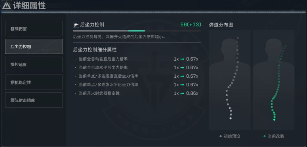The width and height of the screenshot is (307, 147).
Task: Click green arrow in 单点/多连发垂直后坐力倍率 row
Action: (x=182, y=76)
